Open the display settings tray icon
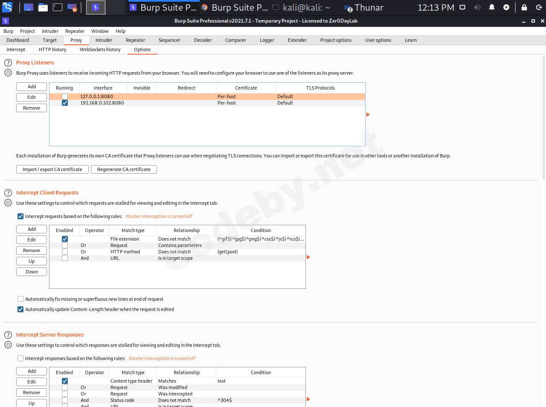This screenshot has width=546, height=407. click(x=462, y=7)
